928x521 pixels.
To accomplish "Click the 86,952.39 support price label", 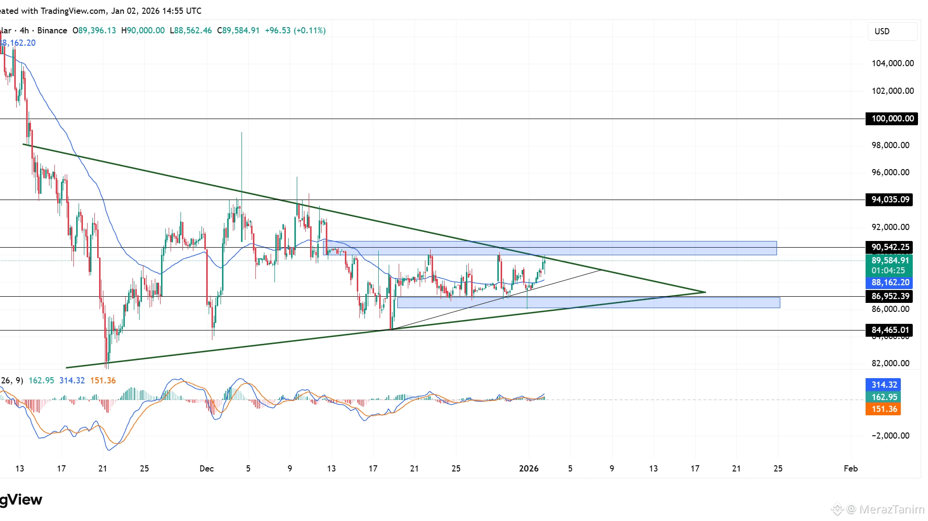I will coord(889,296).
